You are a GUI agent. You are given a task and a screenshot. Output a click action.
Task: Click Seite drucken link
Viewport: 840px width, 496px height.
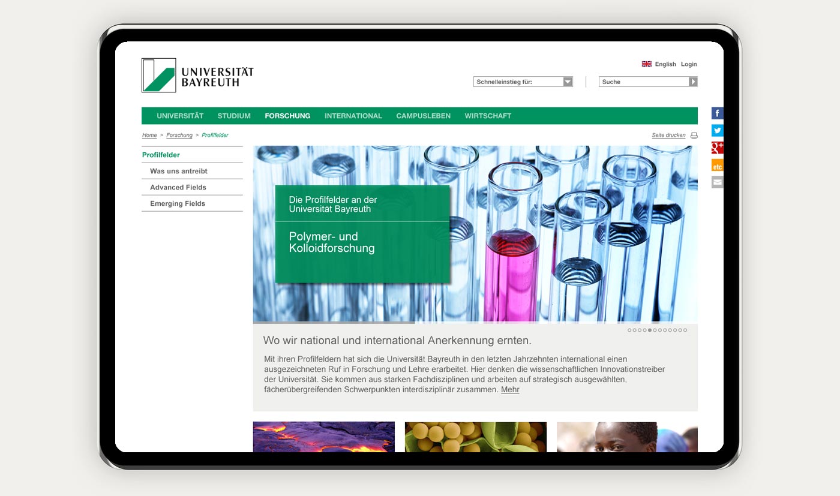pos(668,136)
